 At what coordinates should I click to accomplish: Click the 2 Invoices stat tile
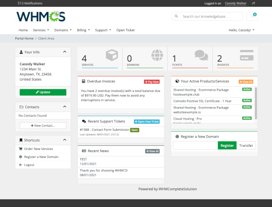coord(235,59)
